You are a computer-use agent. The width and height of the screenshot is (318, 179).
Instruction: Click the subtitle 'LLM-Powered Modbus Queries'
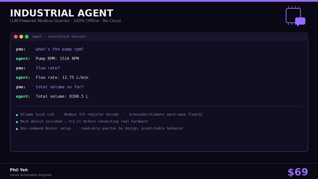point(40,21)
